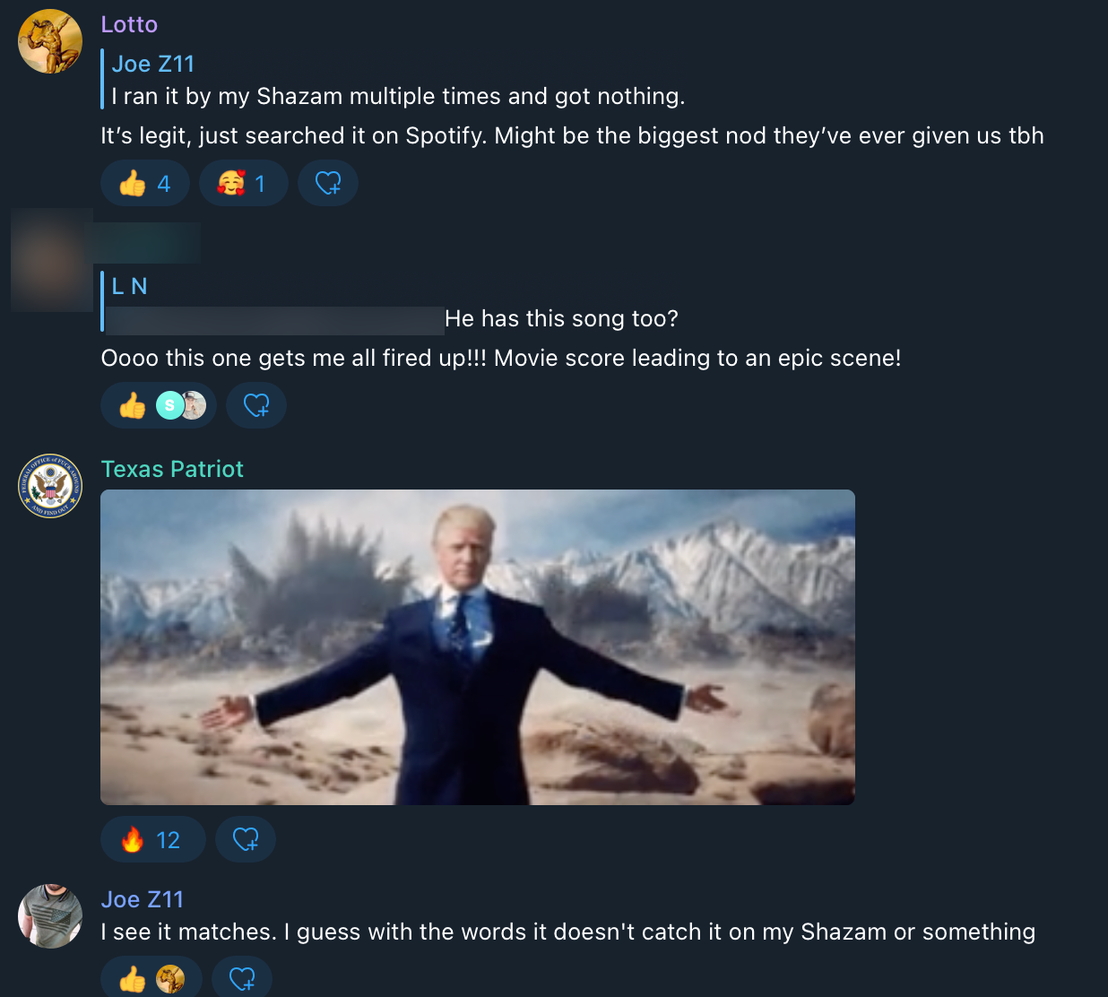Toggle the smiling-hearts emoji reaction
This screenshot has width=1108, height=997.
pos(243,184)
